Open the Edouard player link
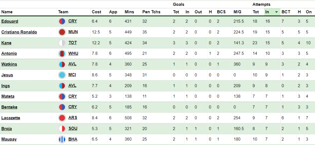 (x=10, y=21)
